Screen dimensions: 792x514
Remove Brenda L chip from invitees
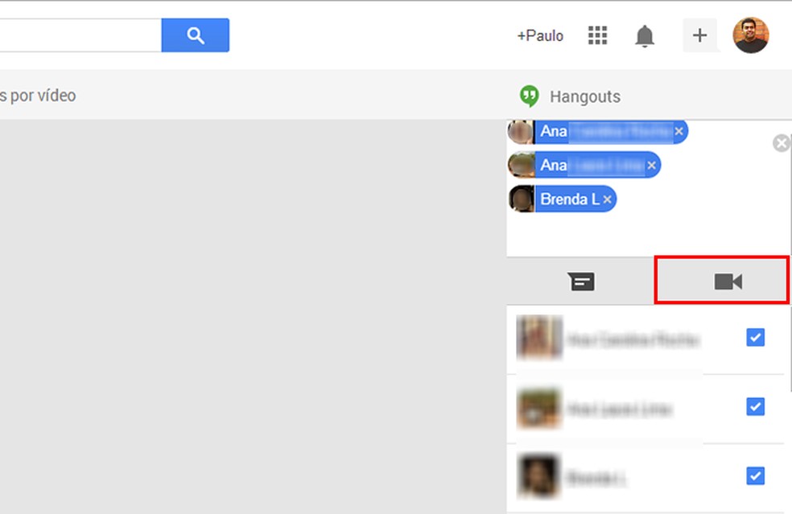(x=607, y=199)
